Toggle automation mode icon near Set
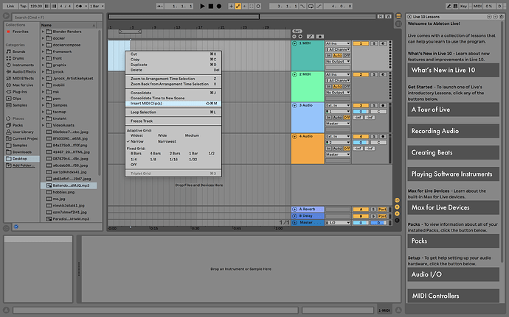 pyautogui.click(x=311, y=37)
